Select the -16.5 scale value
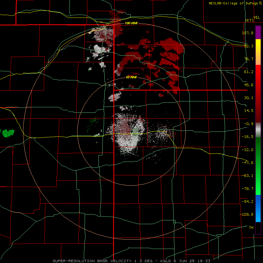Viewport: 263px width, 263px height. 248,137
